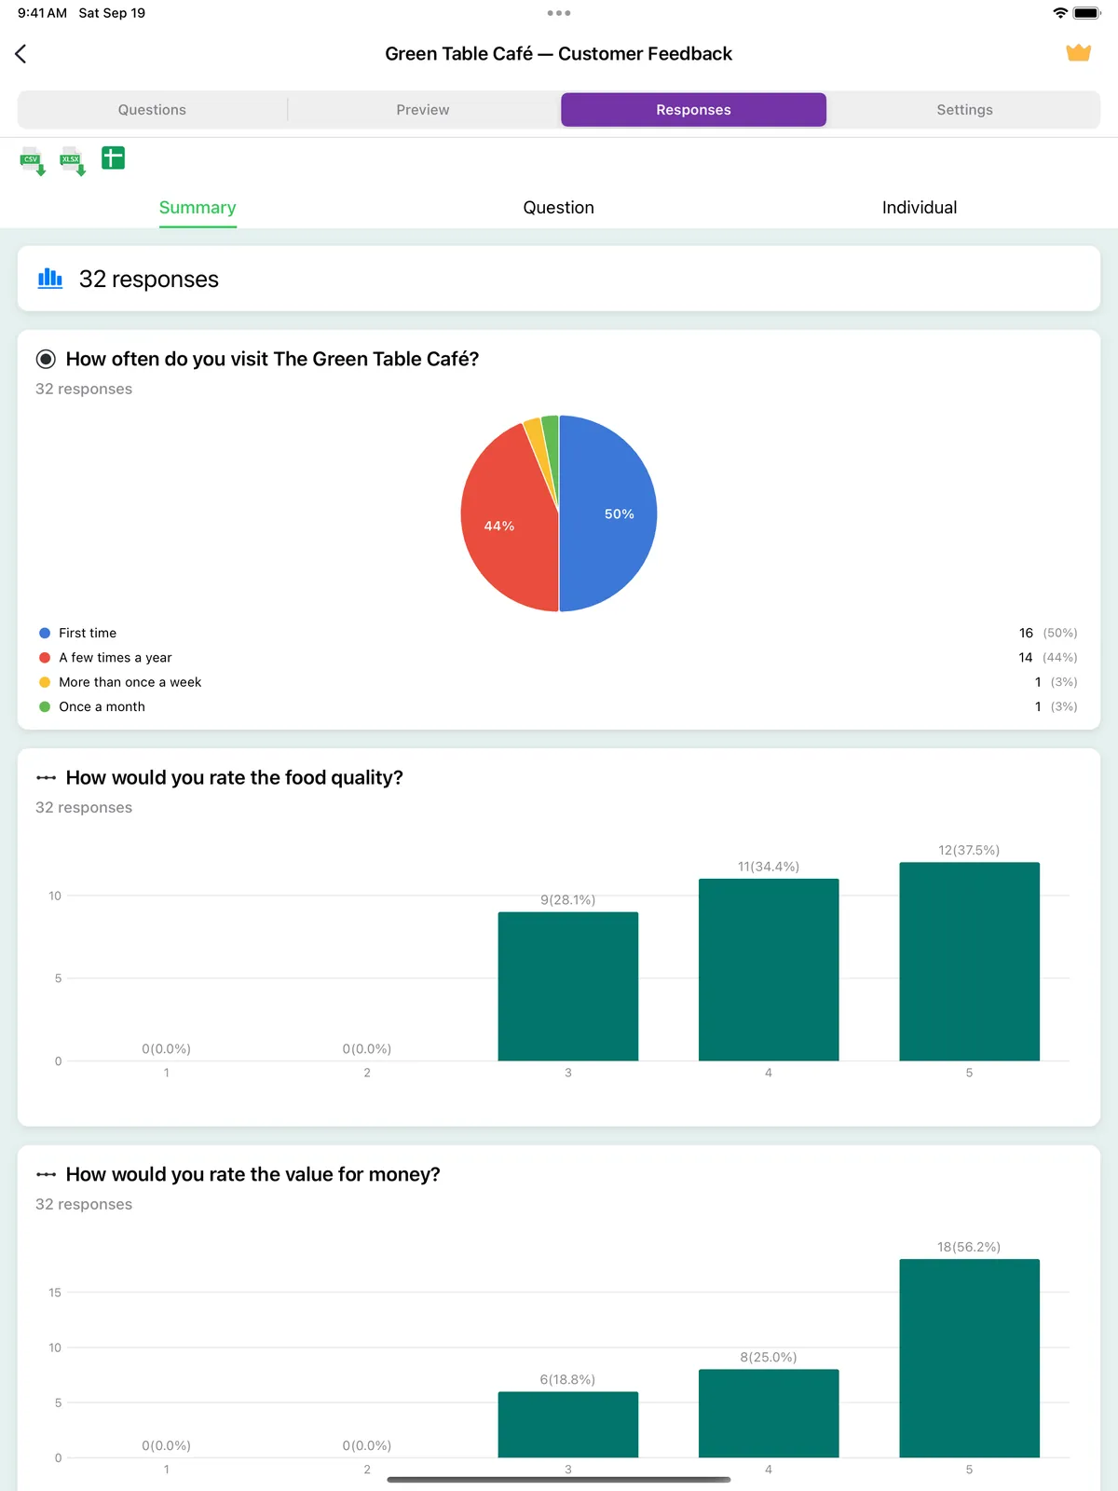Tap the battery status icon

[x=1087, y=13]
